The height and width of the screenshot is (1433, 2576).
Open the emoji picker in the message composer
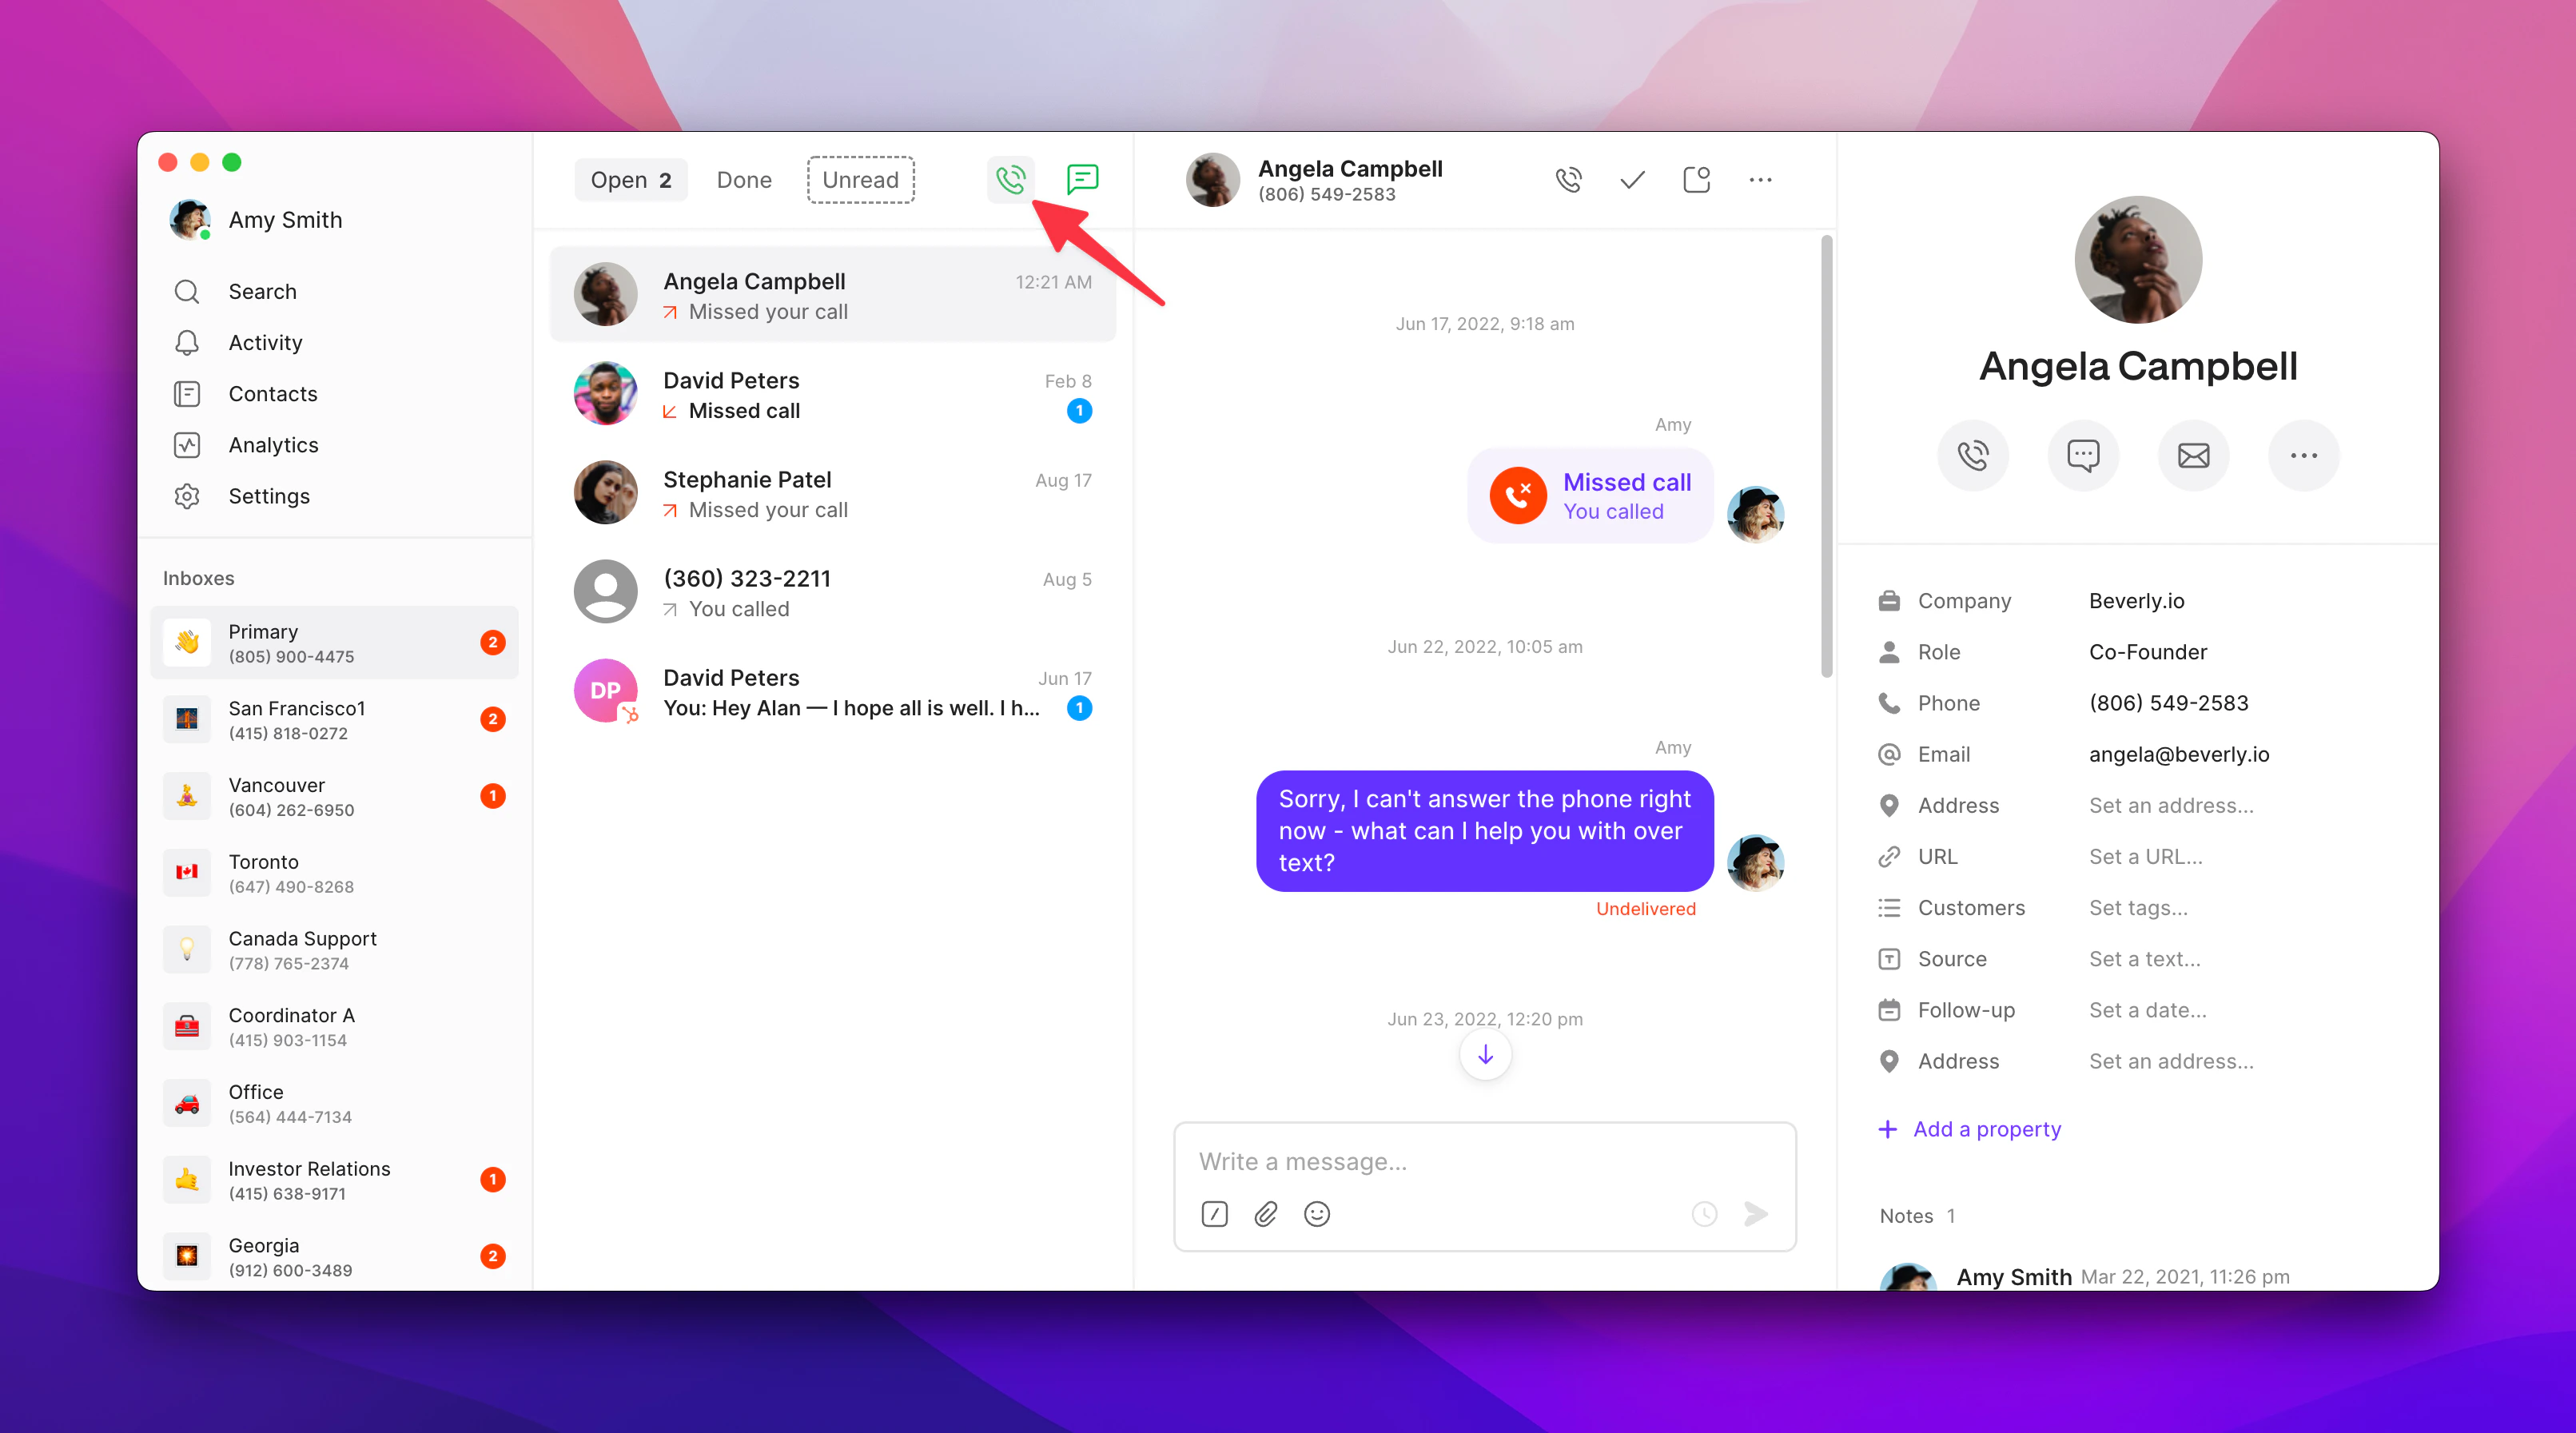tap(1317, 1214)
